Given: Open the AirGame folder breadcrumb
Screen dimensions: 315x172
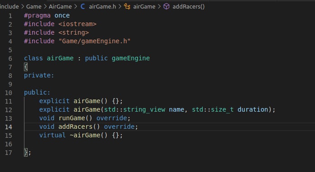Looking at the screenshot, I should [x=60, y=7].
